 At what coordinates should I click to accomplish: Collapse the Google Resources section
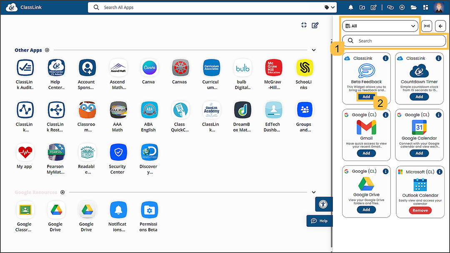[x=313, y=192]
